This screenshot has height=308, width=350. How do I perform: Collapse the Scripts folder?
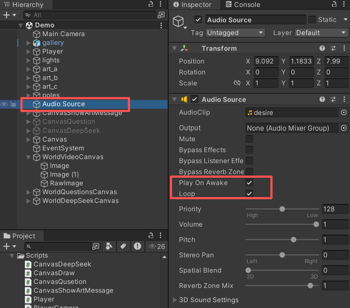pos(12,255)
